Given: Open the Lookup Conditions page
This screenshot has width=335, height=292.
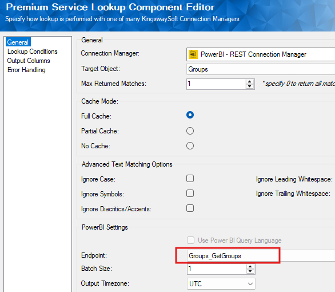Looking at the screenshot, I should click(x=32, y=52).
